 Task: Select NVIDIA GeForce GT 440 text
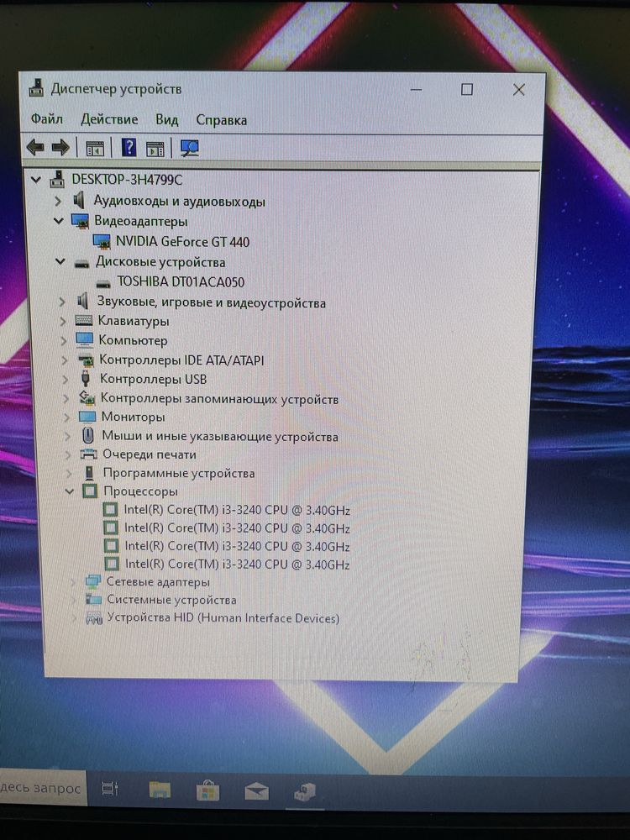(x=182, y=242)
